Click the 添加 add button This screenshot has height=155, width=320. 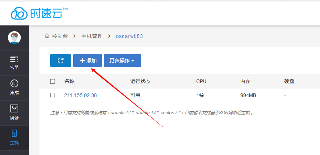pos(88,60)
